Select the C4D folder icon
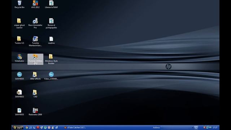231x130 pixels. point(35,94)
